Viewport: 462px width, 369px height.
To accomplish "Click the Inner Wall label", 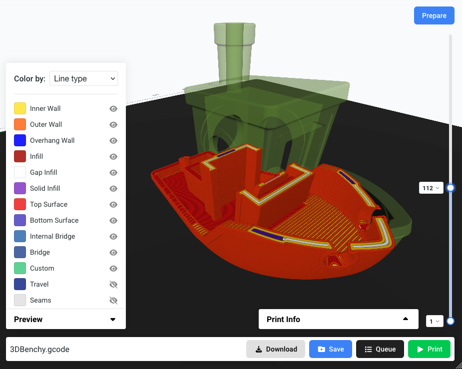I will 45,109.
